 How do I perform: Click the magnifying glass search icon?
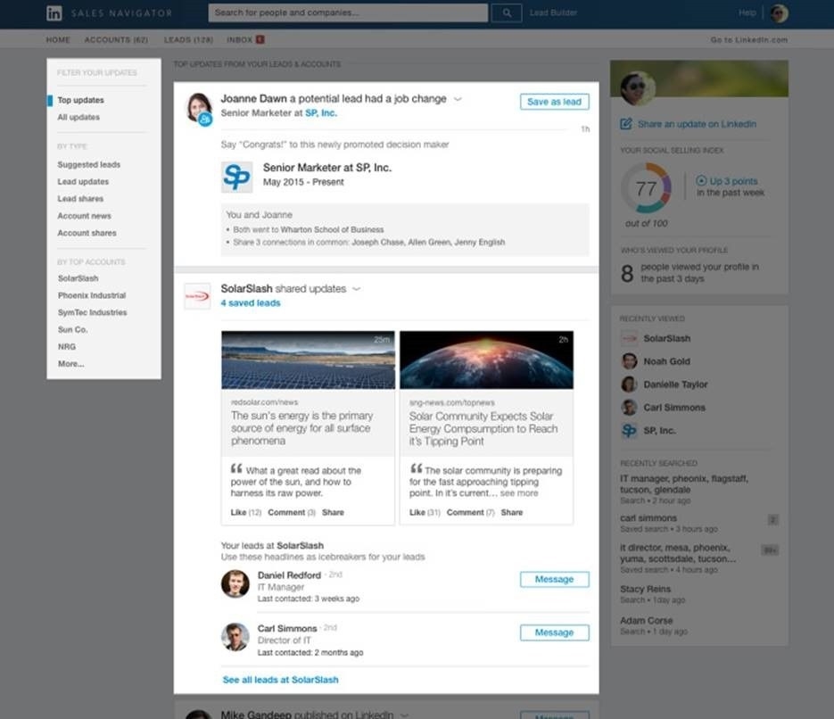507,12
